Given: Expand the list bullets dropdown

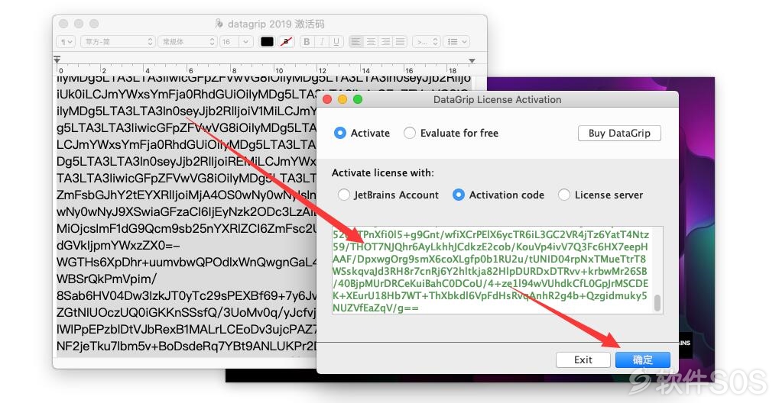Looking at the screenshot, I should 456,42.
